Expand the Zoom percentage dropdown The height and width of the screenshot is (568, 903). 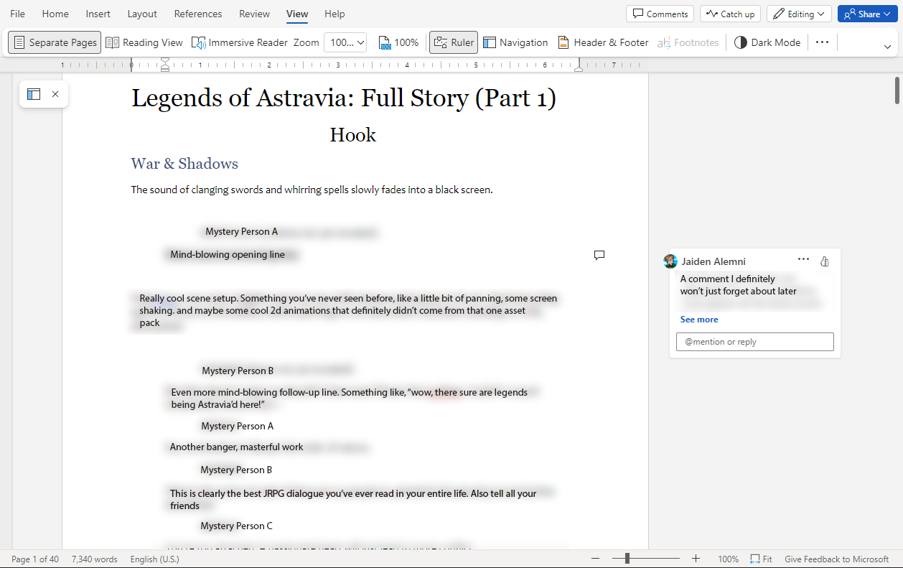click(345, 42)
